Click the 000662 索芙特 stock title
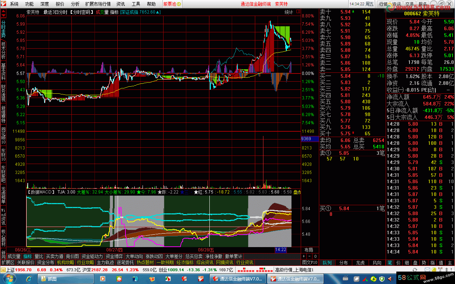 point(422,14)
